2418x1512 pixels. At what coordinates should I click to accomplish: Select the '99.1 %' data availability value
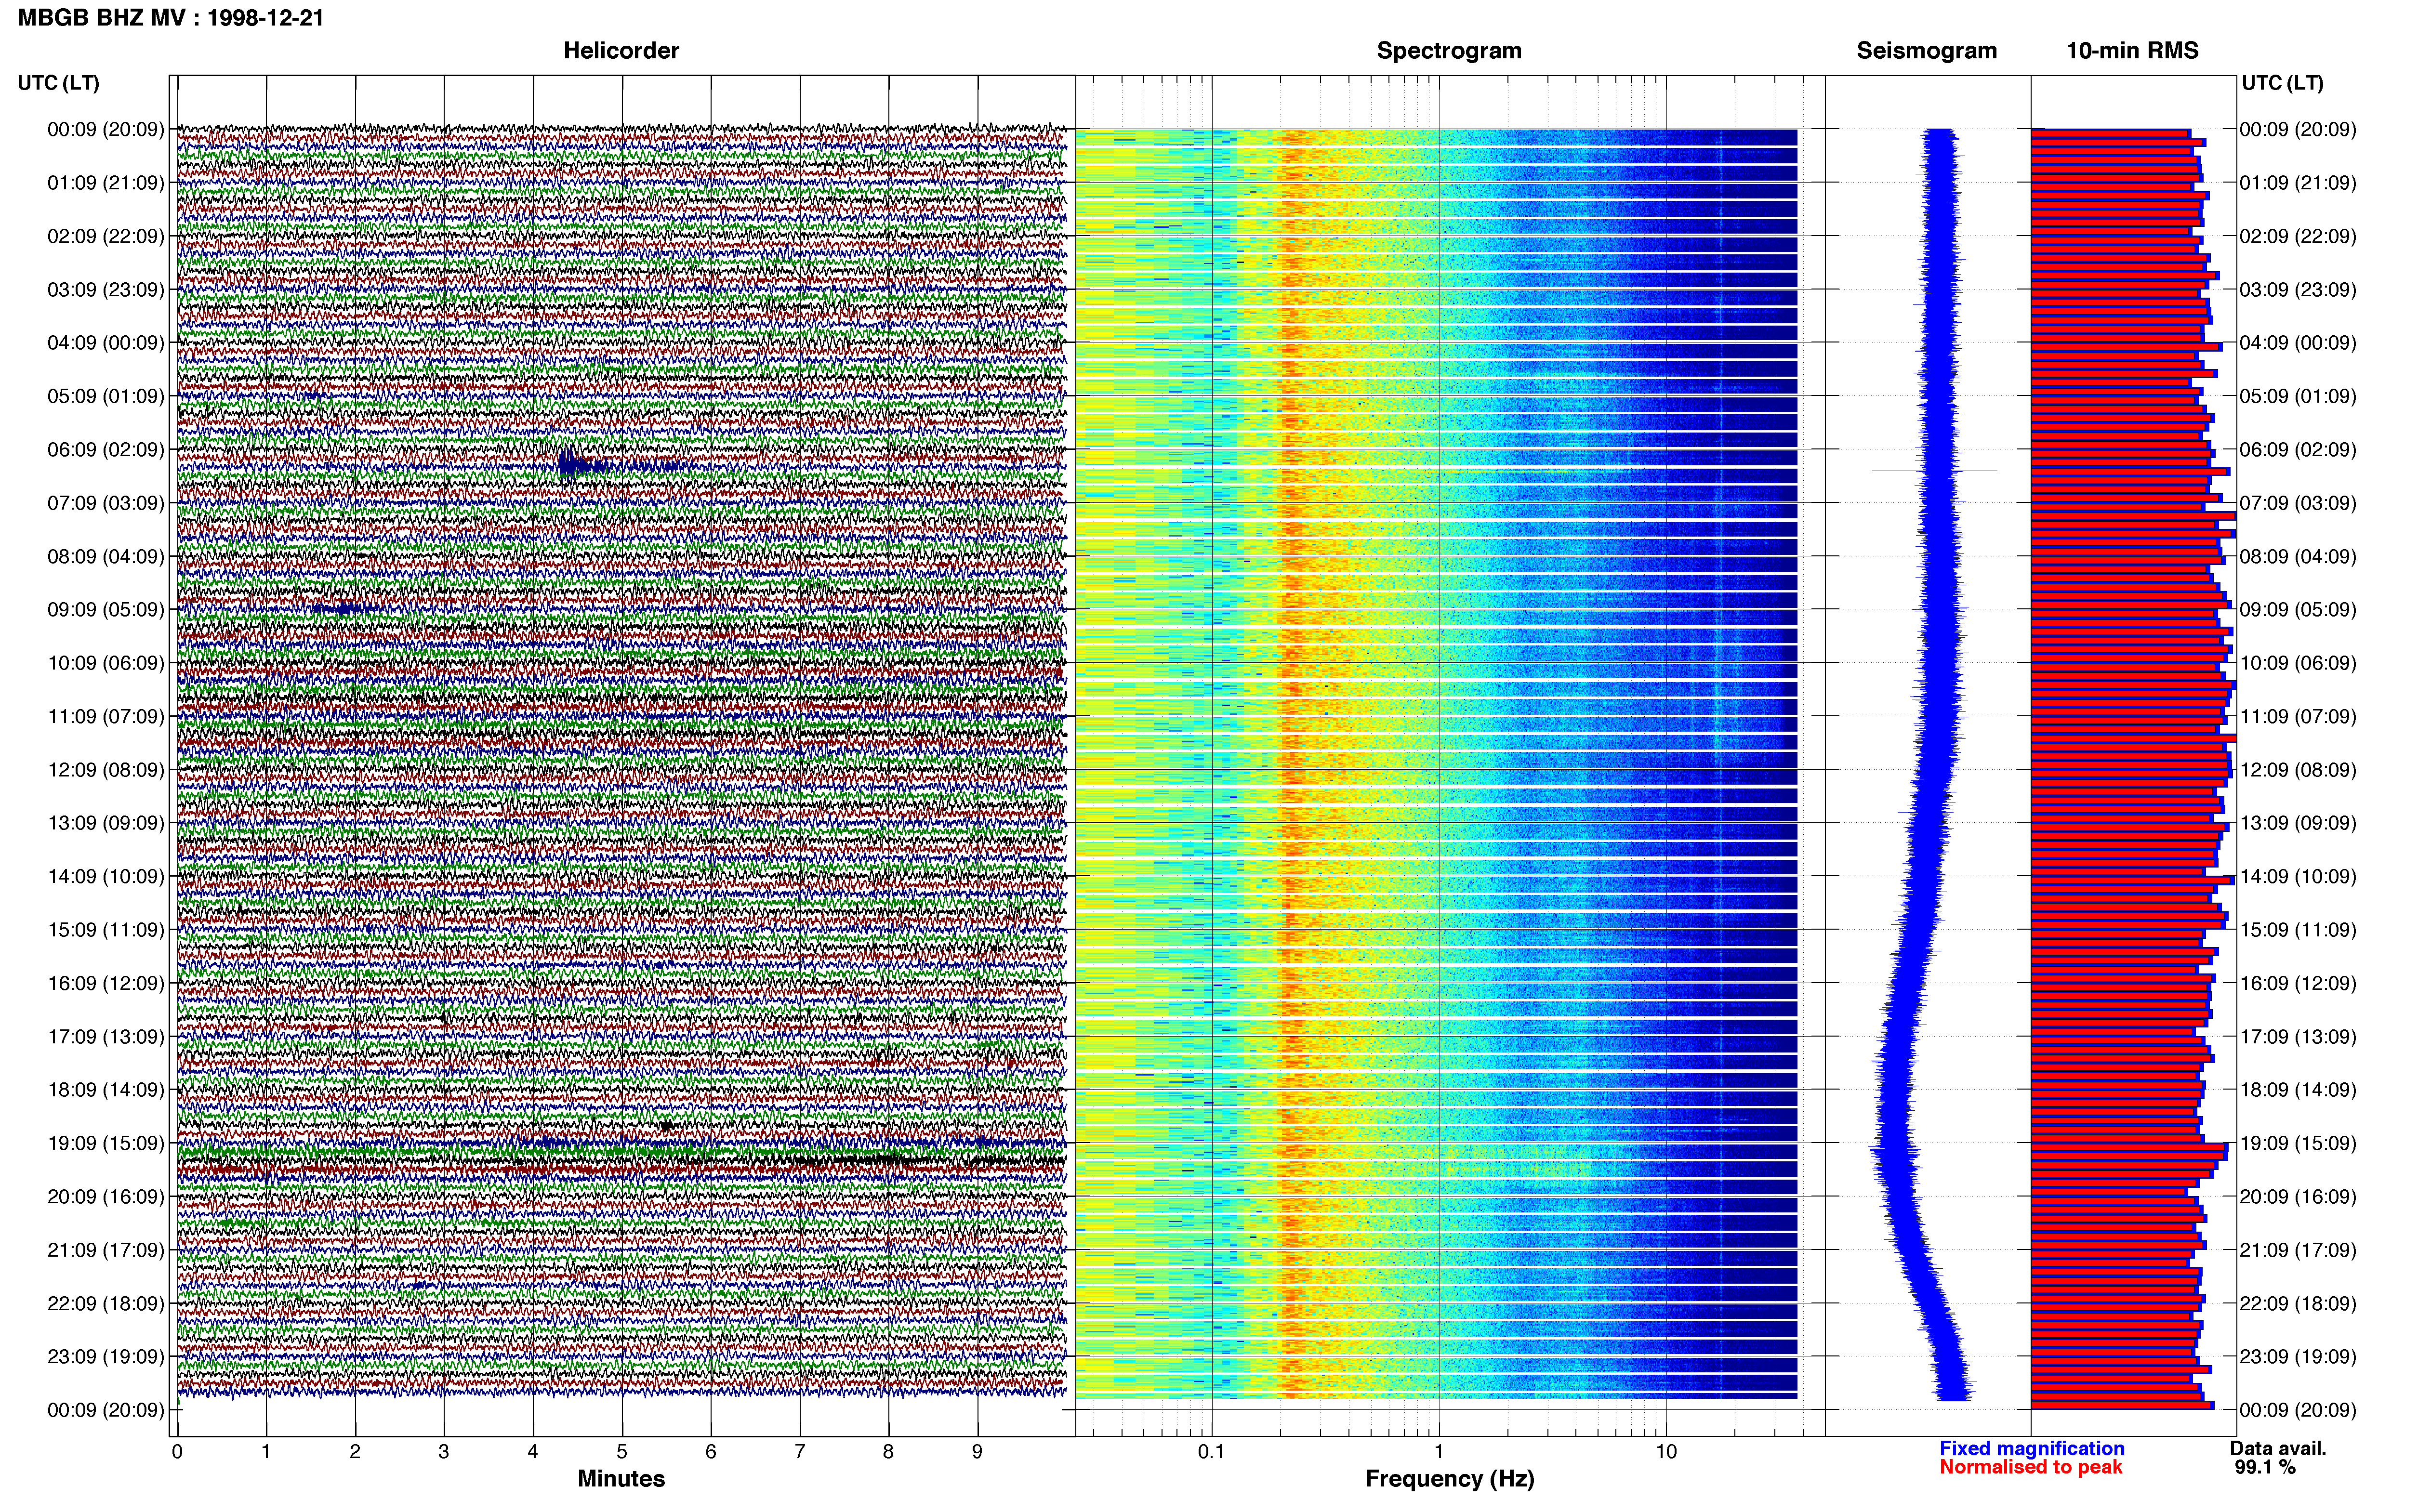click(x=2265, y=1467)
